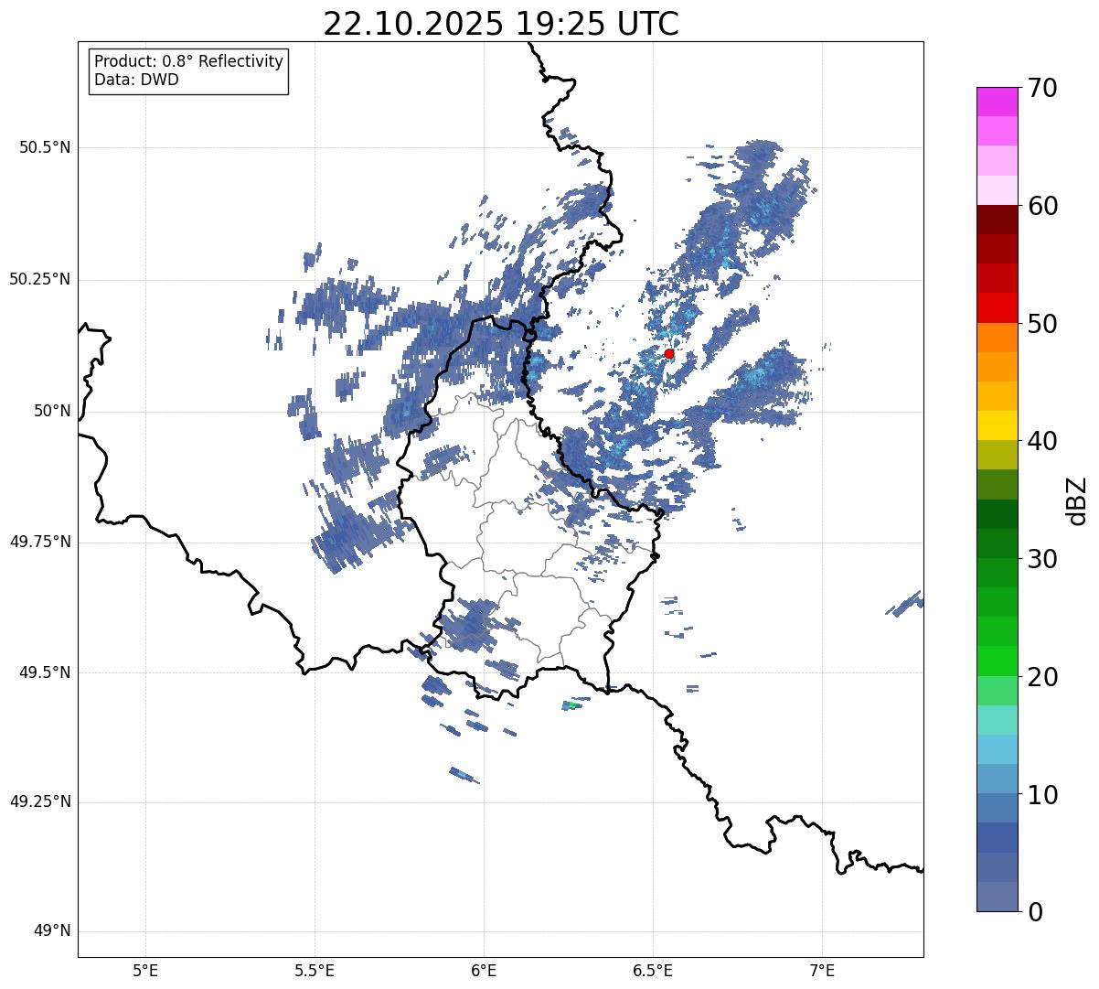
Task: Click the colorbar '40' tick label
Action: (1042, 441)
